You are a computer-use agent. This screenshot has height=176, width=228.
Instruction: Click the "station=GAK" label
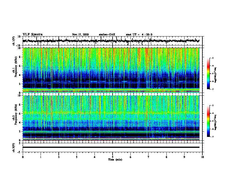(107, 35)
